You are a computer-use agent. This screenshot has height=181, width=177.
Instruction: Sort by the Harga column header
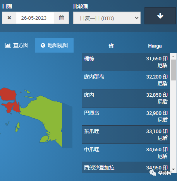point(155,46)
